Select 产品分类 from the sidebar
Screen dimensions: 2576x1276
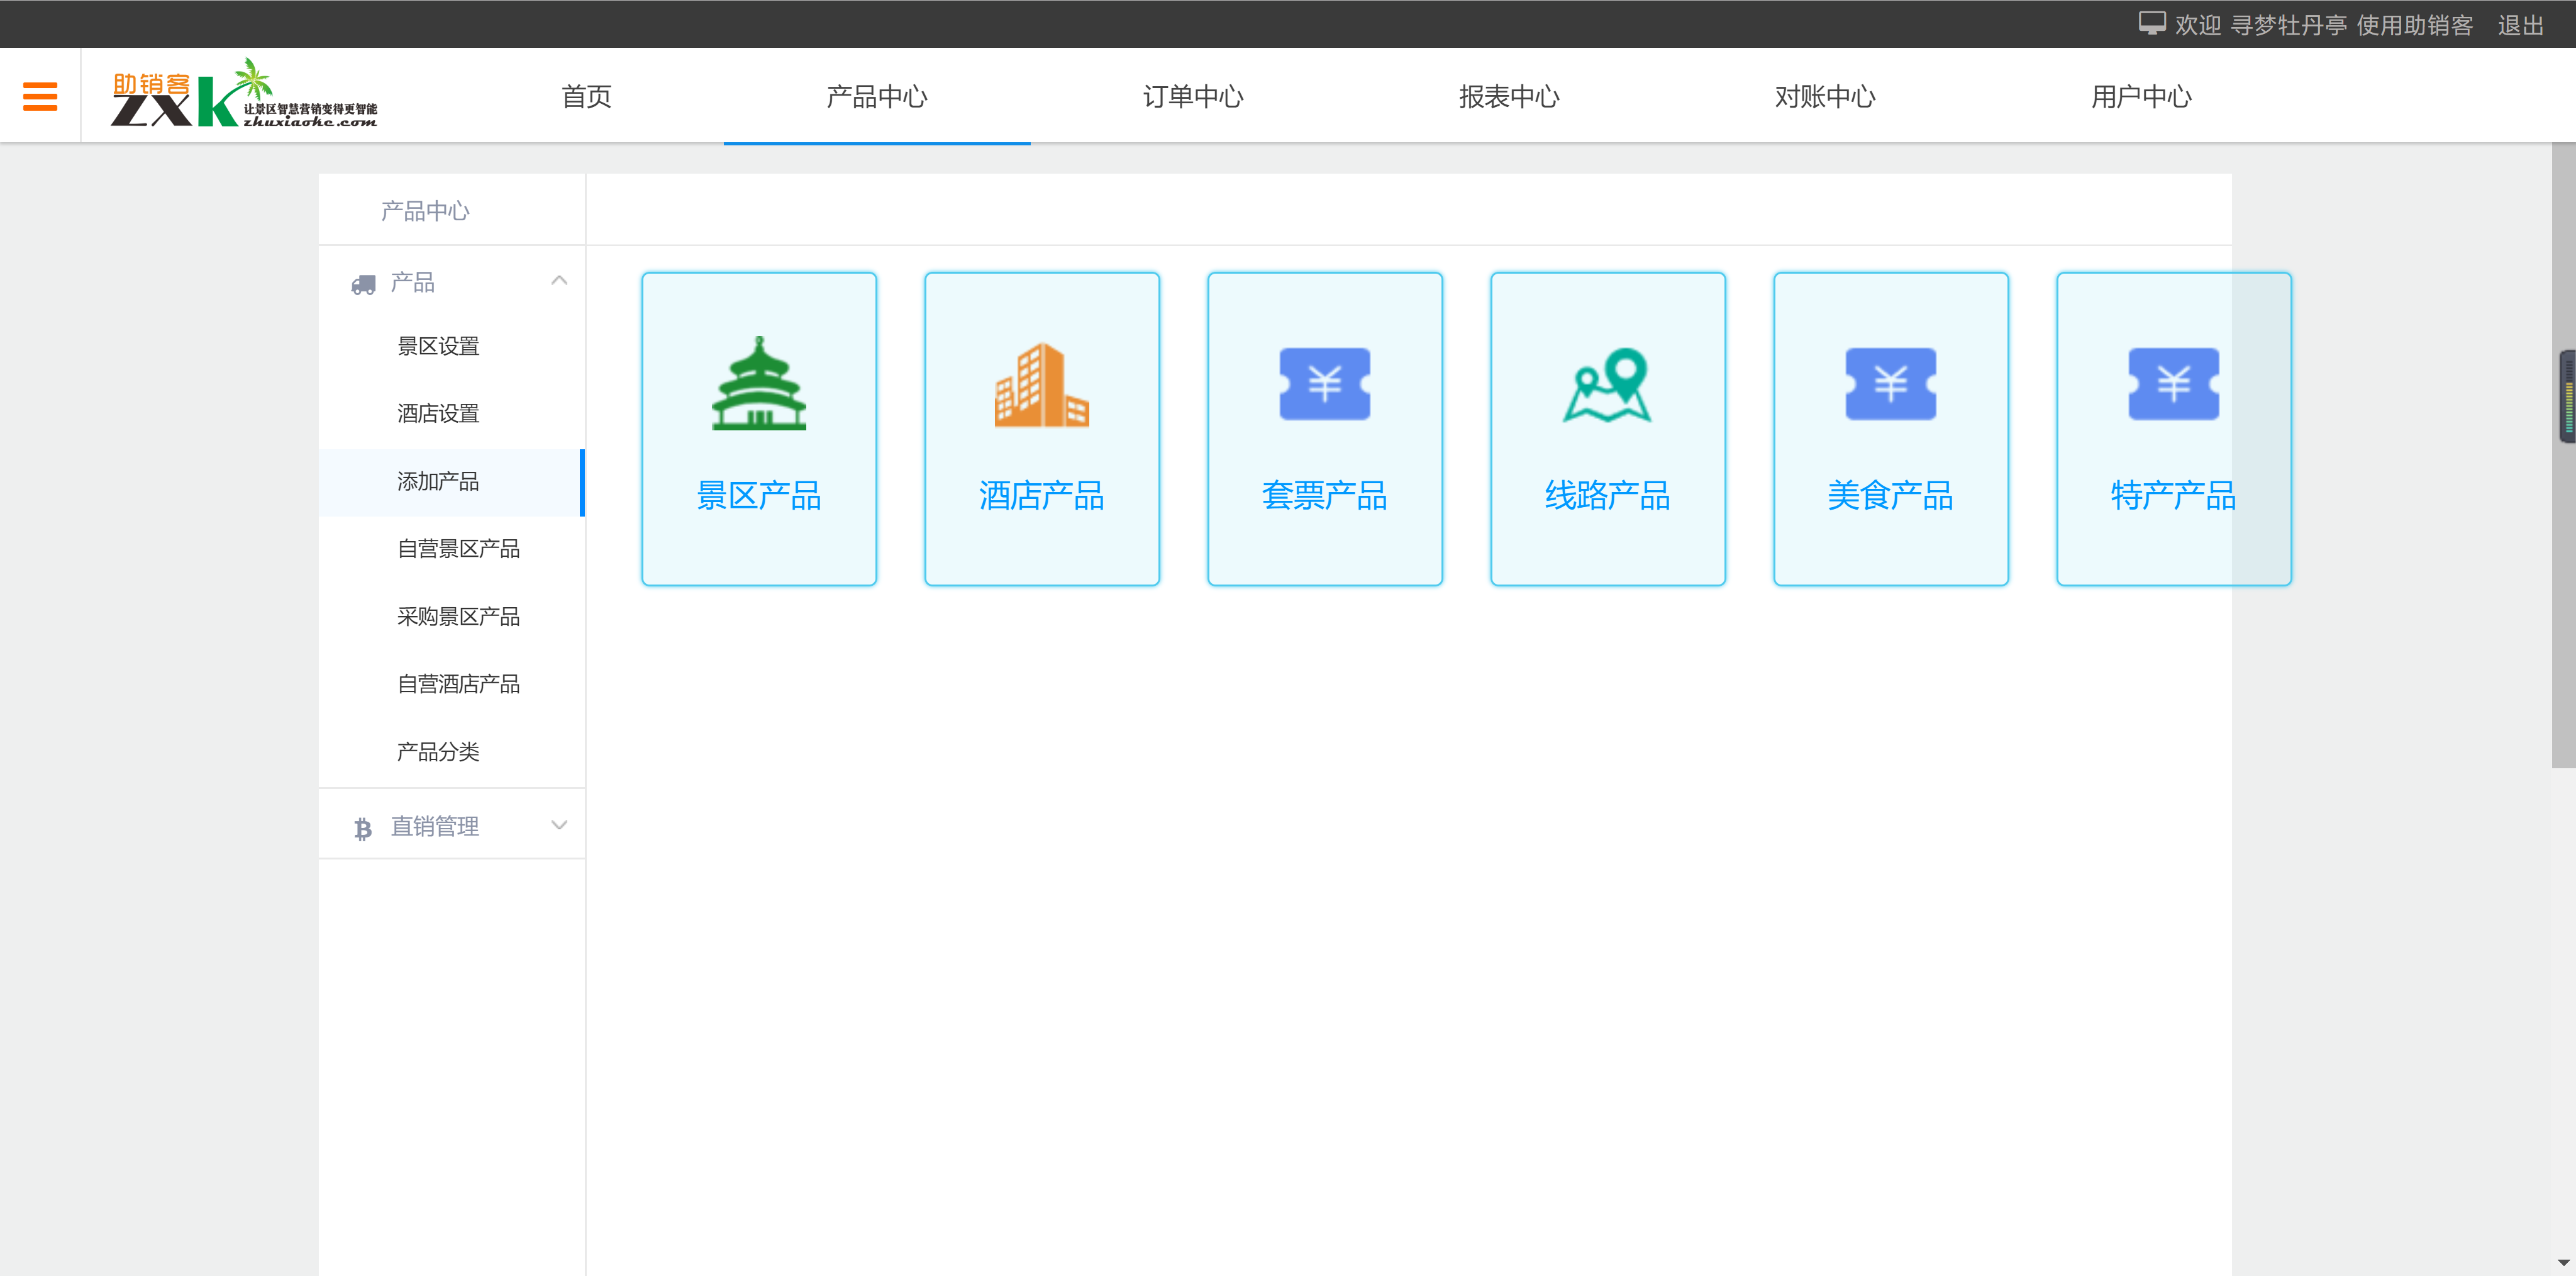point(437,752)
